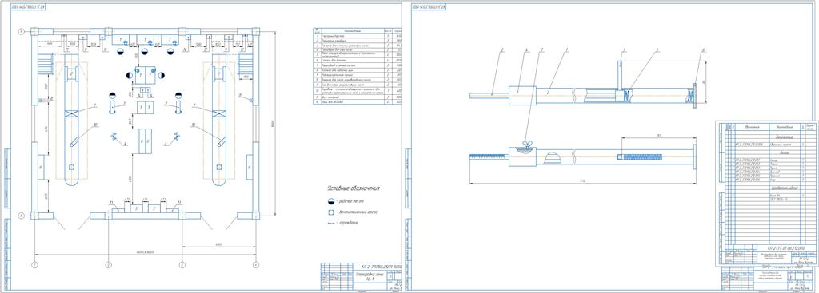The height and width of the screenshot is (293, 819).
Task: Select the end flange plate on upper tool view
Action: [x=694, y=96]
